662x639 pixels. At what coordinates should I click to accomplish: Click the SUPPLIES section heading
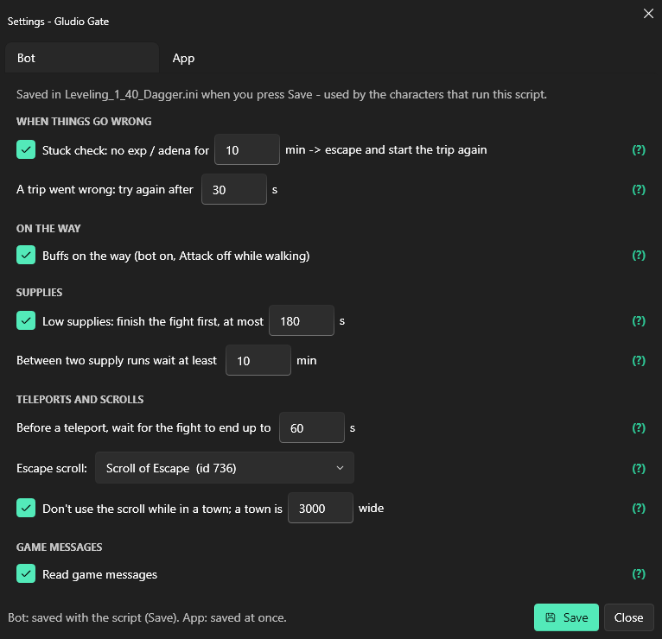tap(39, 292)
